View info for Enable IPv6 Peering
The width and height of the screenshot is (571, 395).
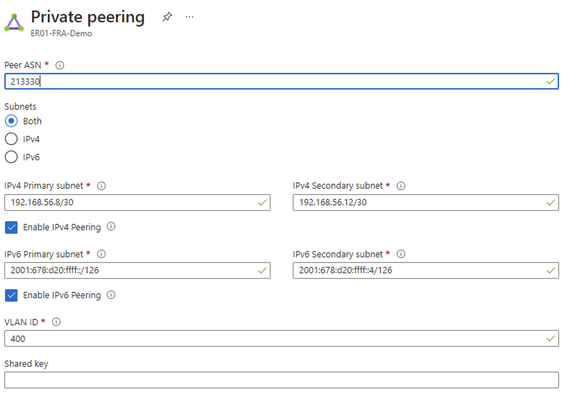(x=111, y=295)
